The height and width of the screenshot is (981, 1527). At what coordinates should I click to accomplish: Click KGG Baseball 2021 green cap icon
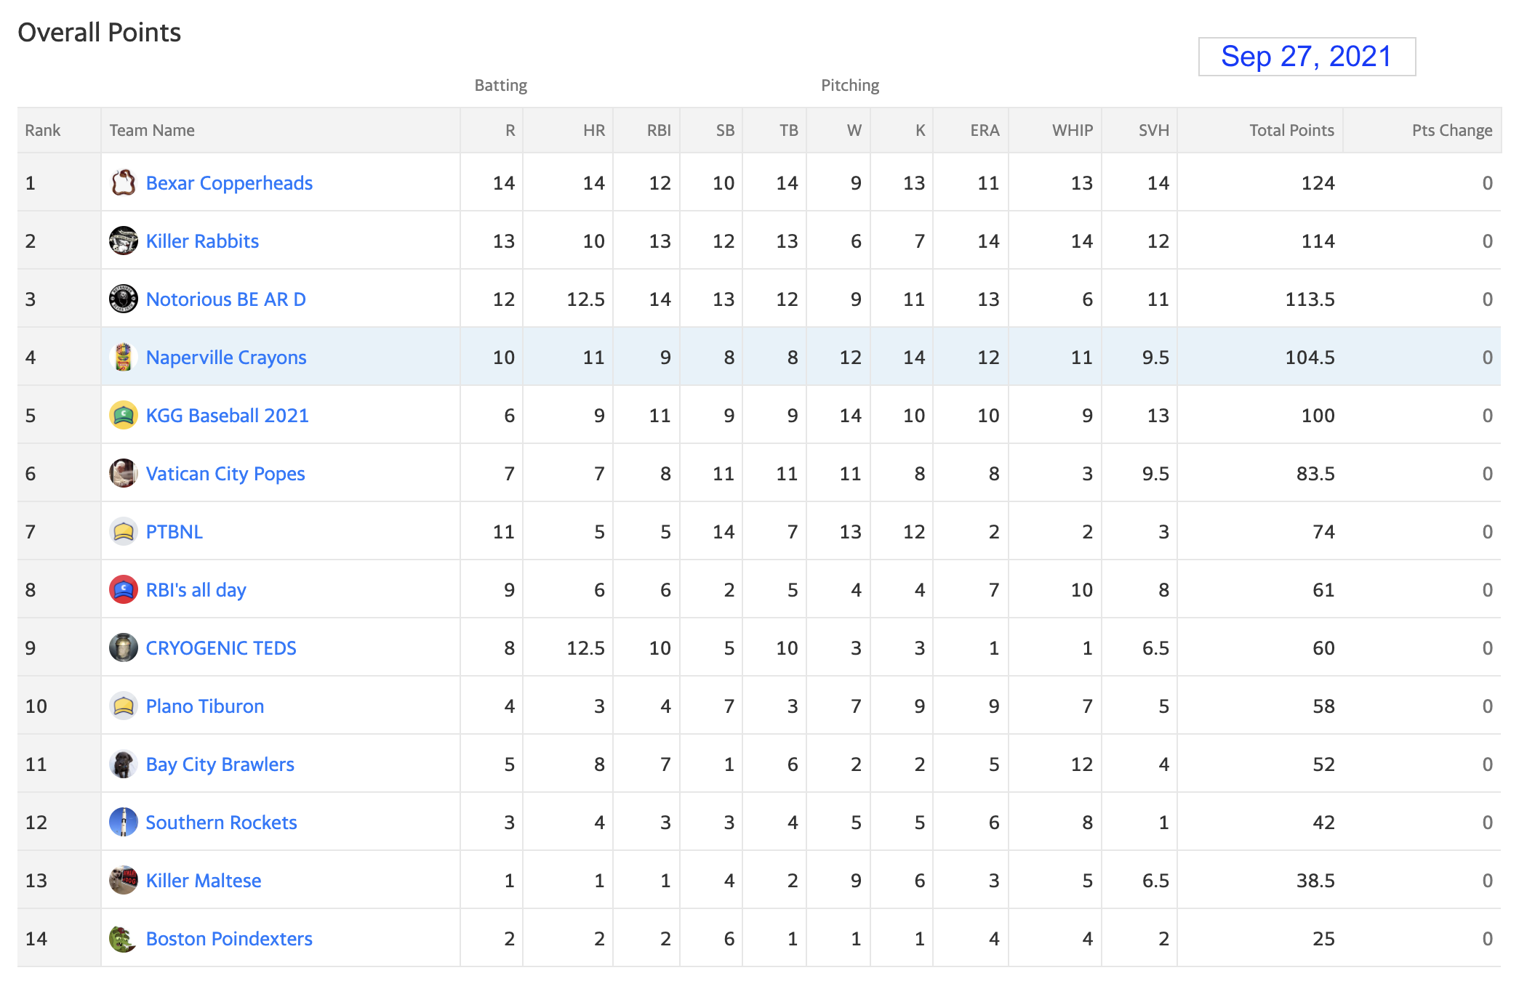(124, 415)
